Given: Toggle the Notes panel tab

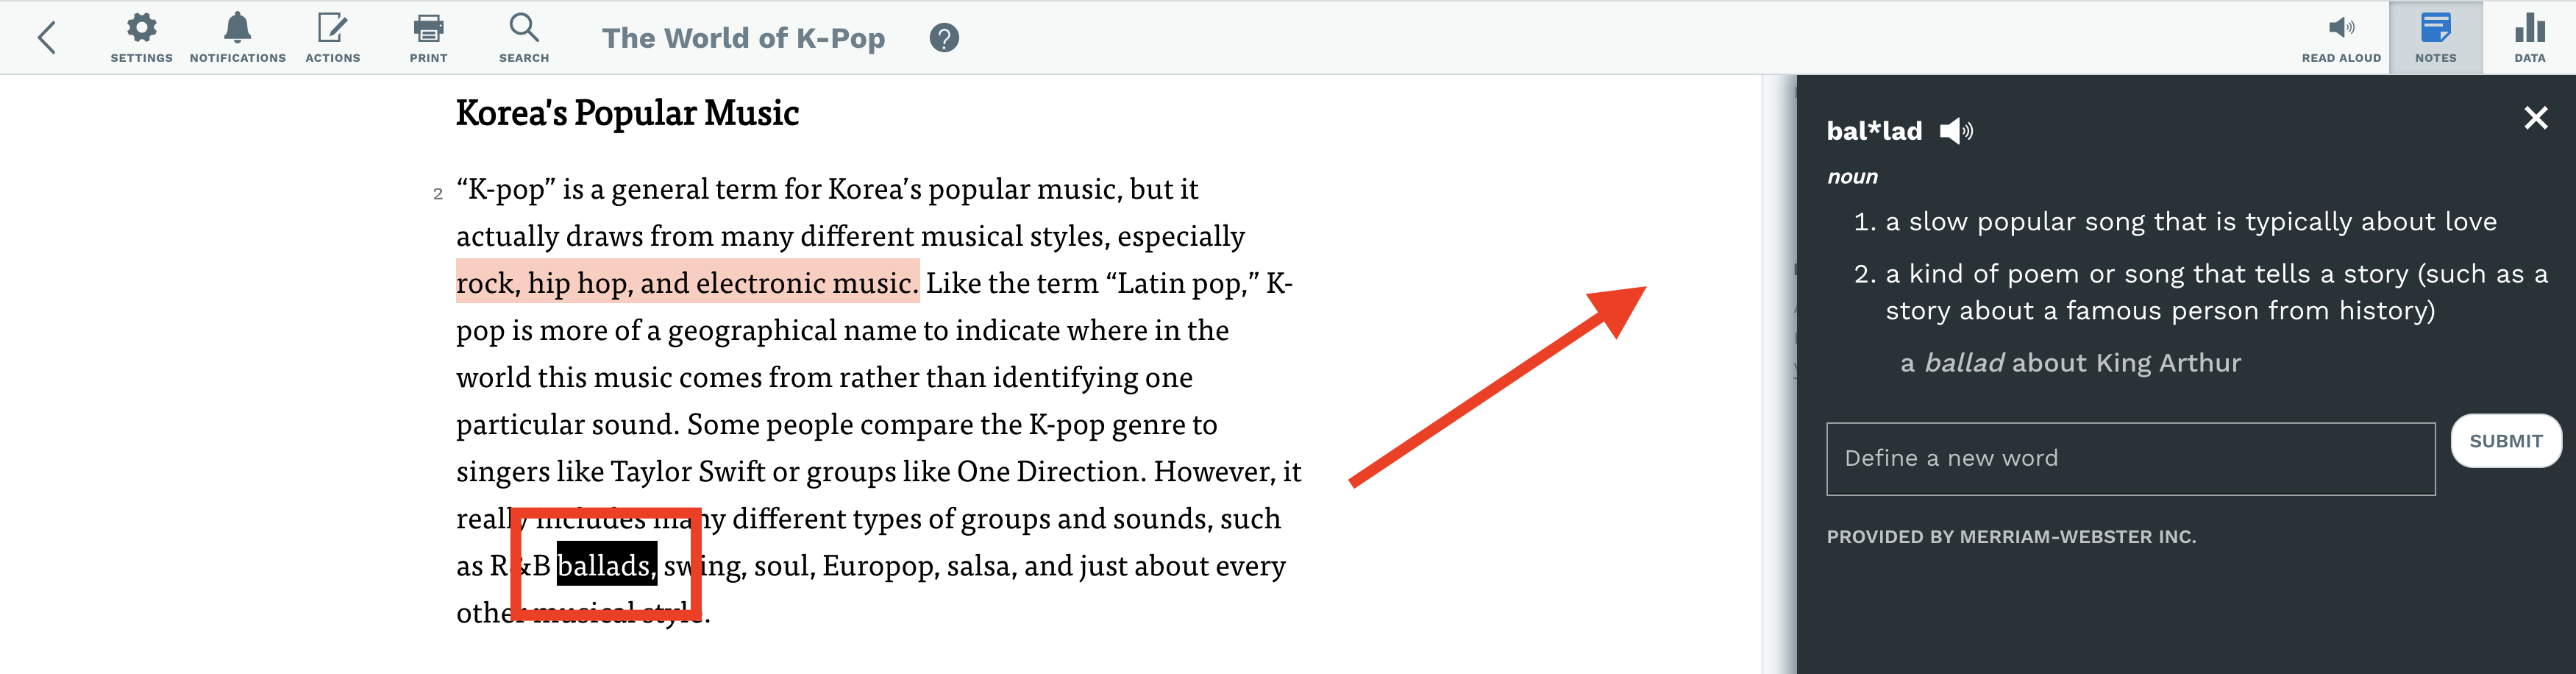Looking at the screenshot, I should click(2435, 38).
